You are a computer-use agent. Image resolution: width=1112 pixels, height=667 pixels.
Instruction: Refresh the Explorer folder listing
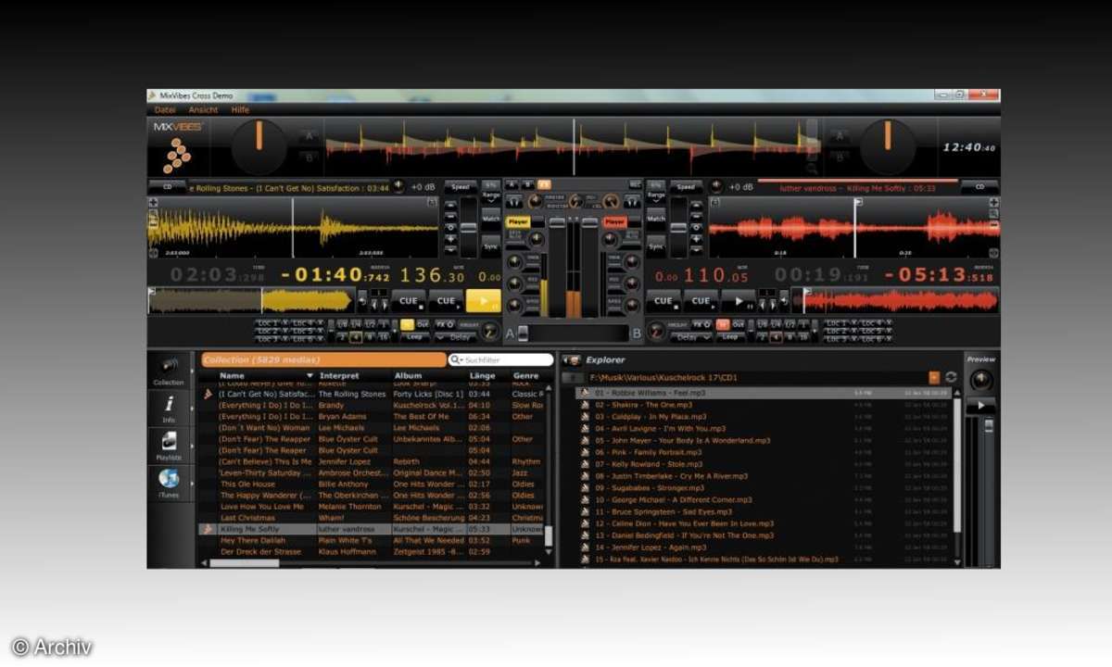pos(951,377)
